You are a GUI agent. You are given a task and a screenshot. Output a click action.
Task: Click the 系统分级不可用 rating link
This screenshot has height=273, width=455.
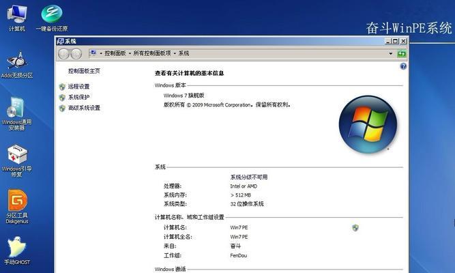pos(249,177)
